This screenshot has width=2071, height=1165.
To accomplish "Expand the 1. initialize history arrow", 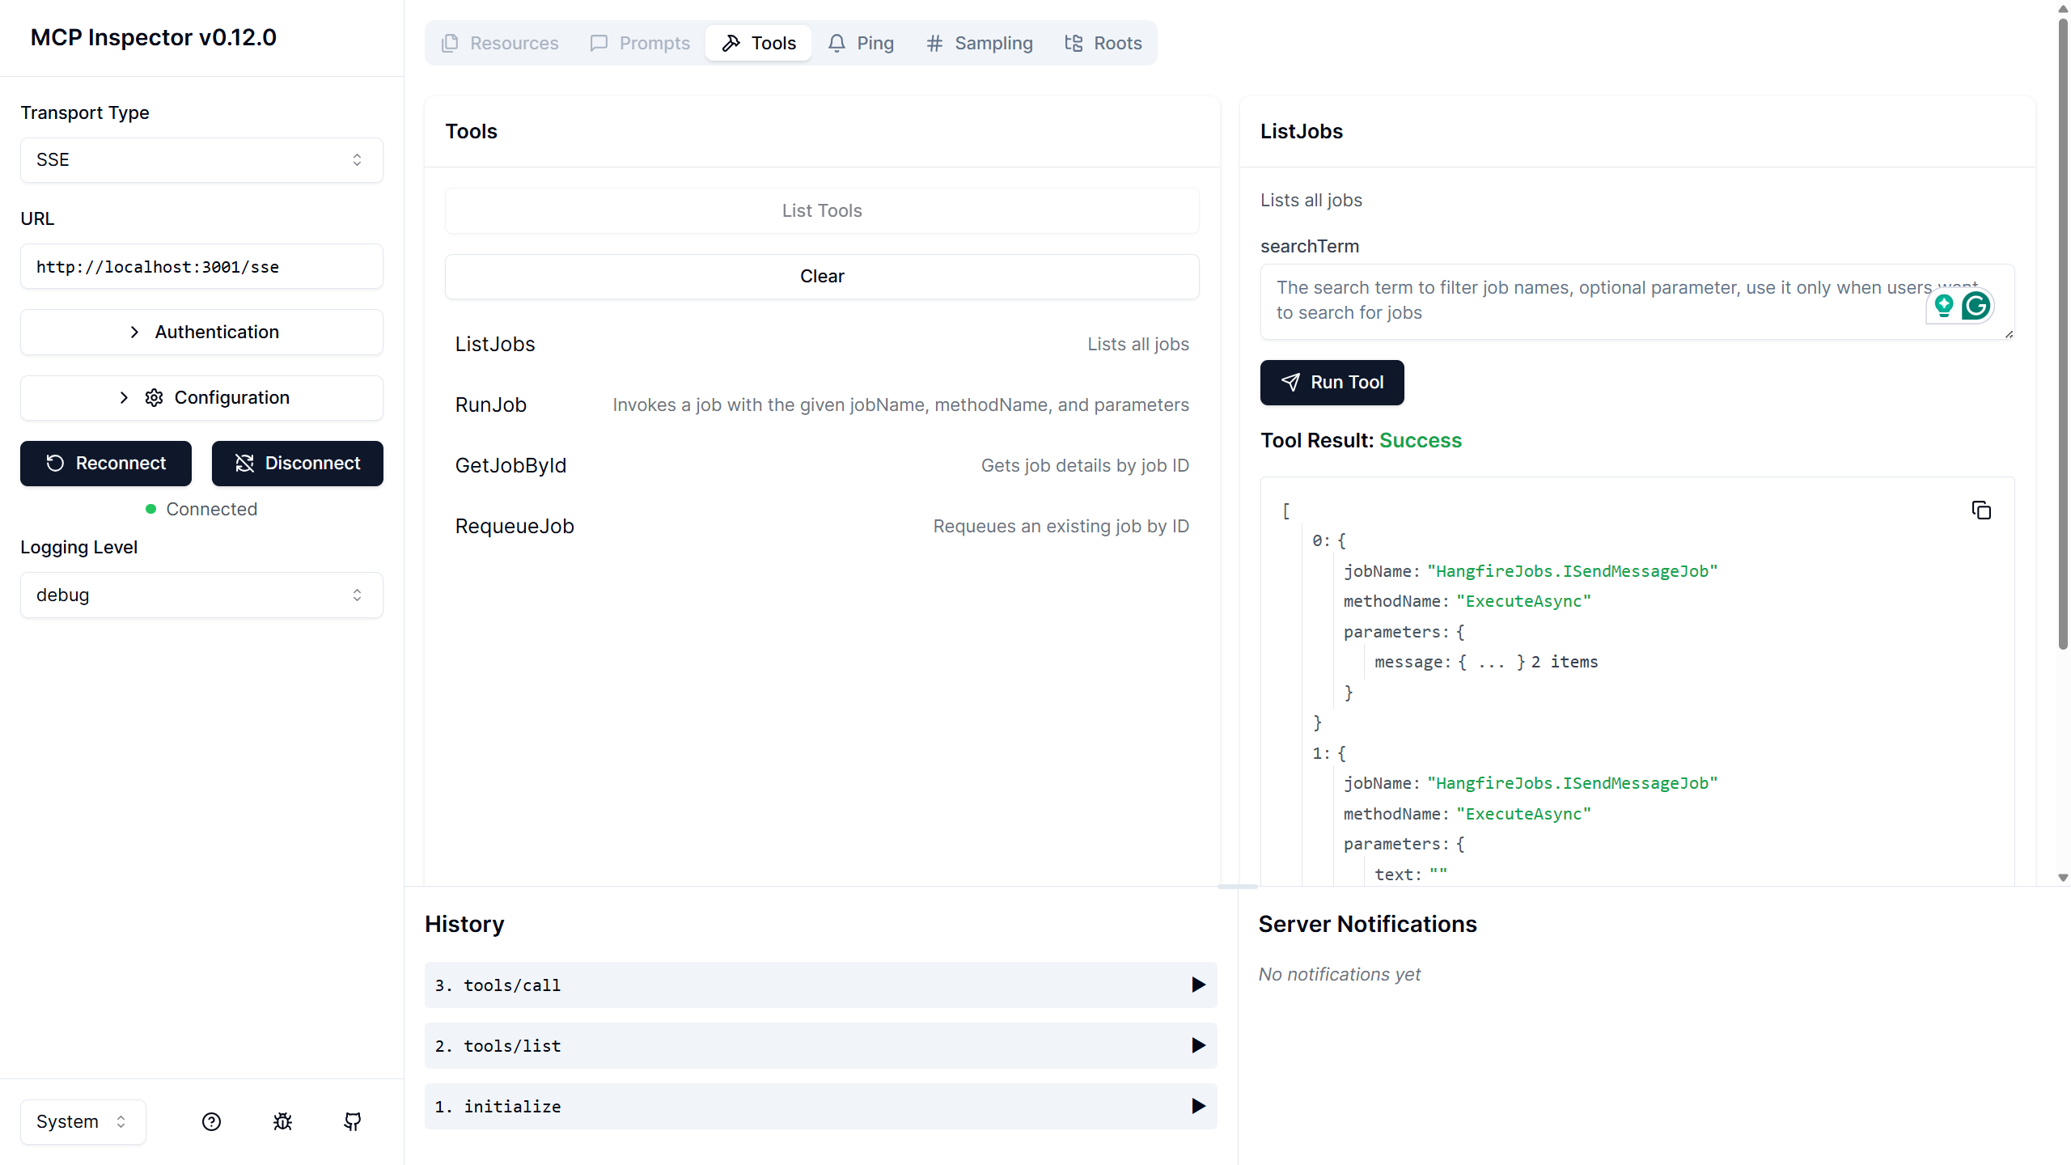I will (1198, 1106).
